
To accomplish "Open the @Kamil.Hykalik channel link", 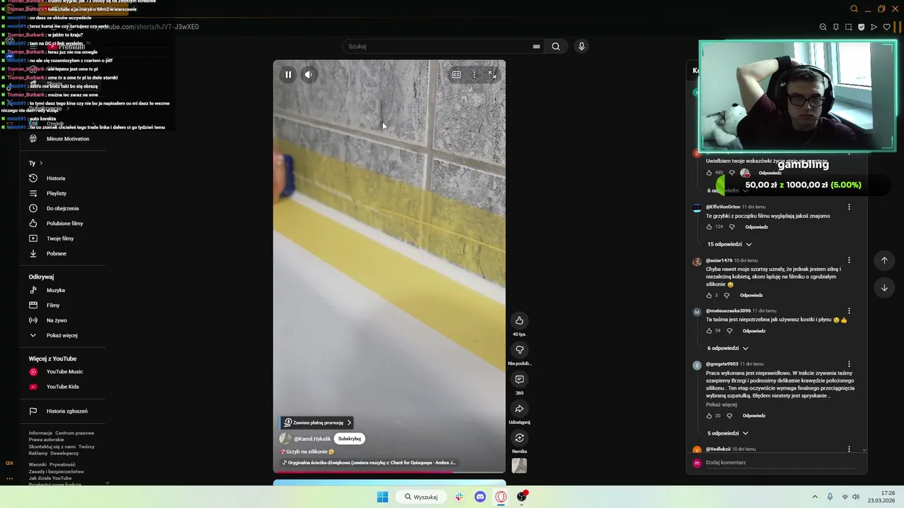I will 312,439.
